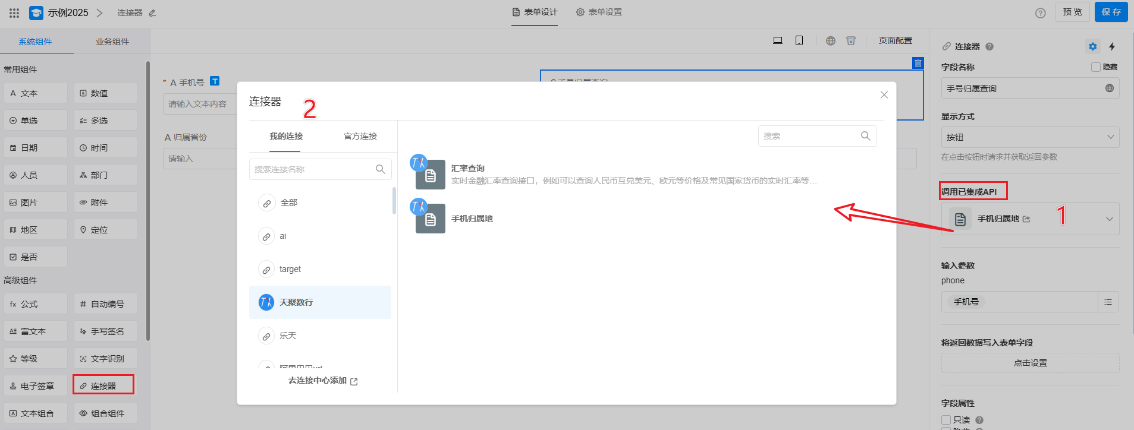Open the lightning bolt events icon
This screenshot has width=1134, height=430.
1112,46
